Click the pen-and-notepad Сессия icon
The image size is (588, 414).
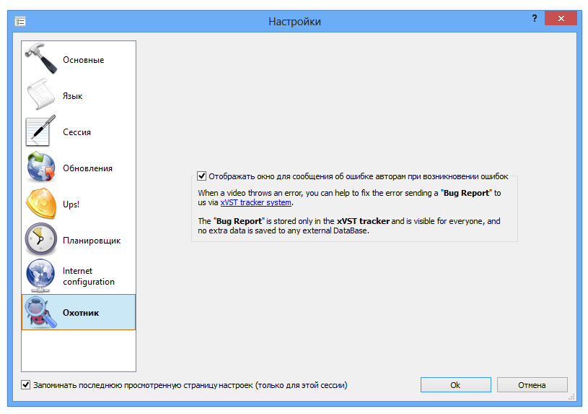tap(41, 131)
